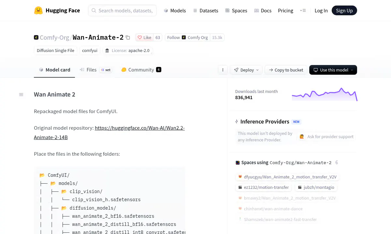Click the Sign Up button
The height and width of the screenshot is (234, 391).
coord(344,10)
